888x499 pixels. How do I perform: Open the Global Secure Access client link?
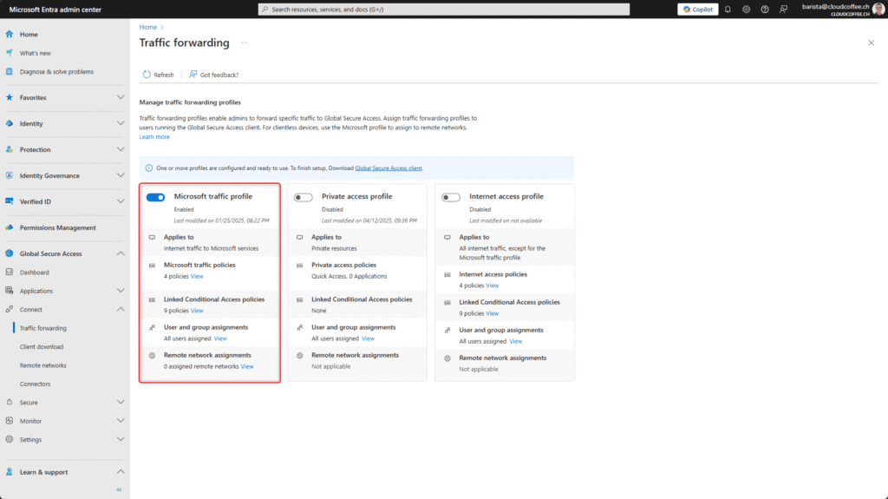pyautogui.click(x=388, y=168)
